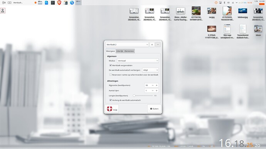Image resolution: width=266 pixels, height=149 pixels.
Task: Select the green plant image thumbnail on the desktop
Action: 196,11
